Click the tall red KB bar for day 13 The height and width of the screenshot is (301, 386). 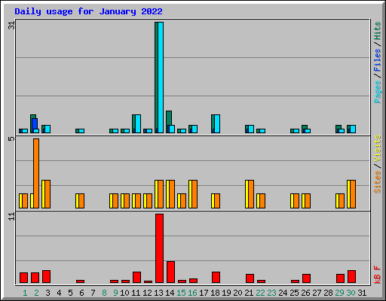159,248
